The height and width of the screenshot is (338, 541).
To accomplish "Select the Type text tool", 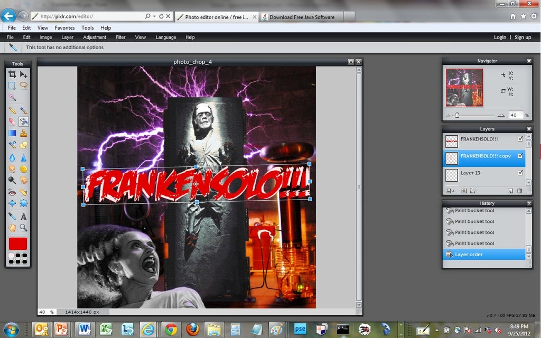I will point(23,216).
